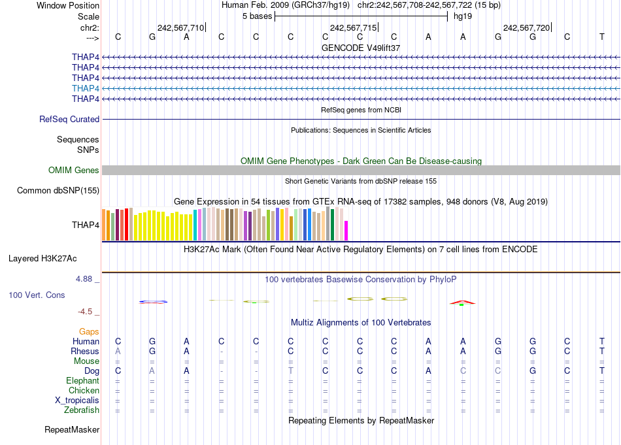Click the RepeatMasker track label
The image size is (621, 445).
(72, 430)
